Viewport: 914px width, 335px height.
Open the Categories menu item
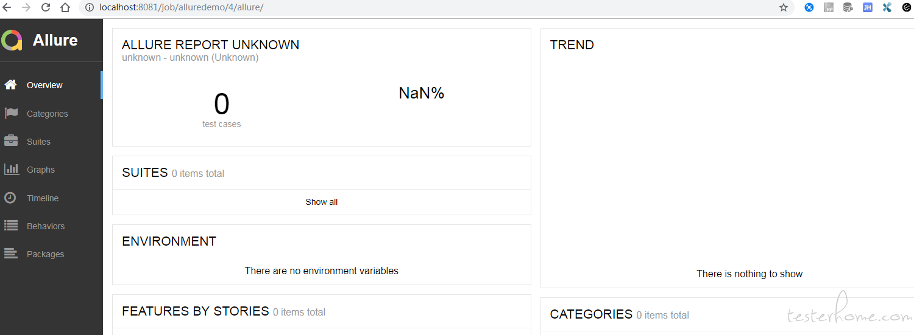[x=51, y=114]
